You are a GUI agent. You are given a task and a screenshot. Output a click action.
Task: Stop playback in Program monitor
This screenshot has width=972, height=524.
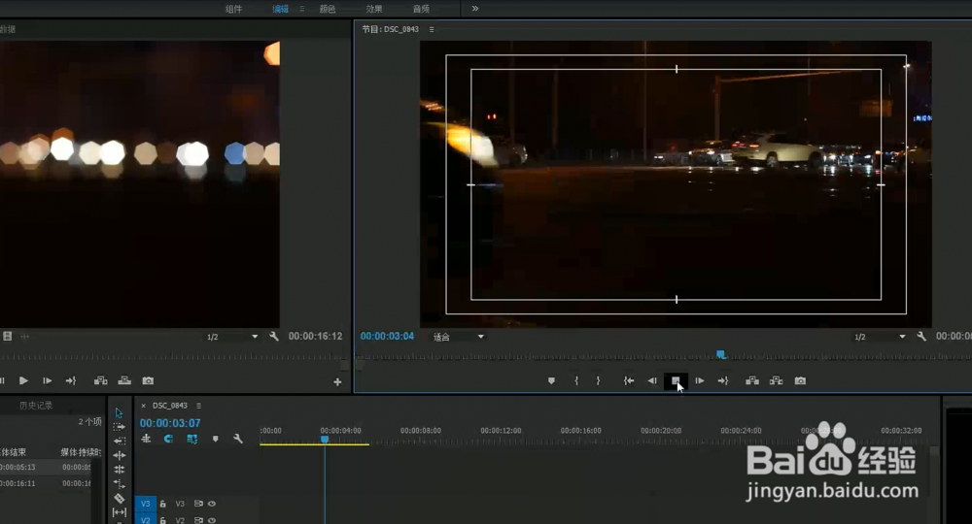(x=676, y=381)
